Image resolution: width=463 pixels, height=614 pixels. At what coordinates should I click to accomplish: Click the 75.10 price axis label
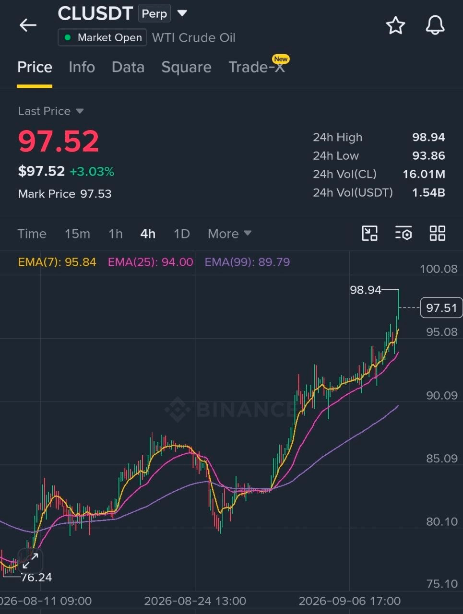pos(442,584)
